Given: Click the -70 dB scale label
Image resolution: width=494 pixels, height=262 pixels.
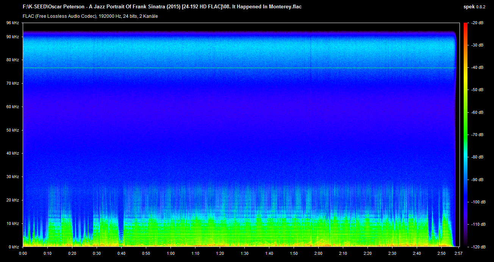Looking at the screenshot, I should tap(476, 135).
